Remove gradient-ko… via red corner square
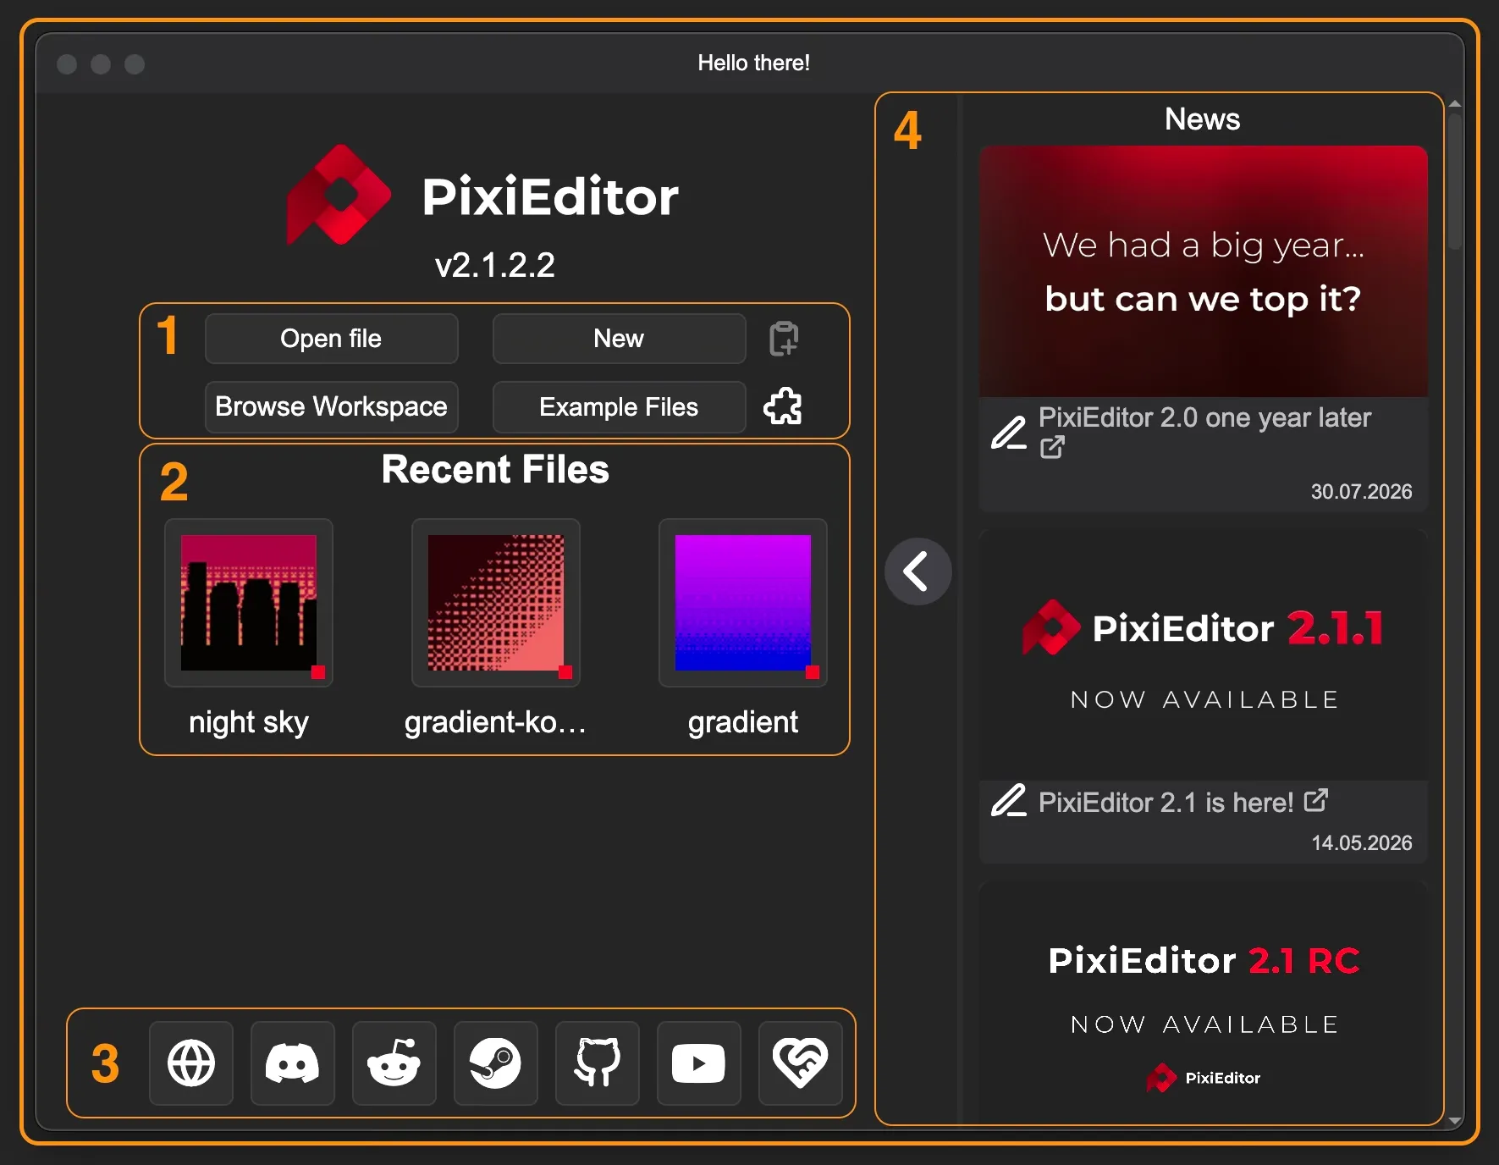1499x1165 pixels. tap(565, 672)
